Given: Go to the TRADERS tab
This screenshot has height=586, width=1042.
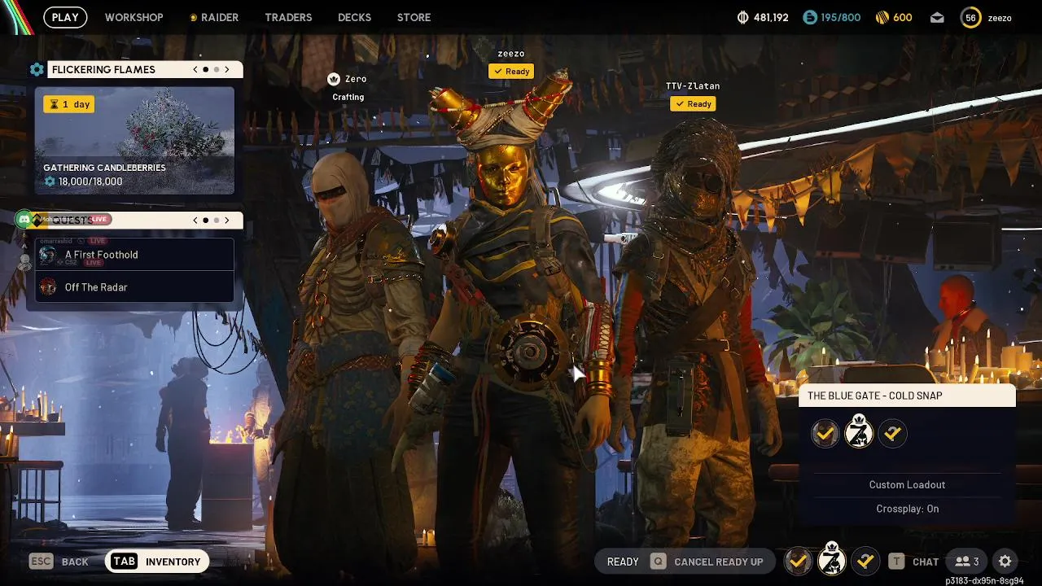Looking at the screenshot, I should point(288,17).
